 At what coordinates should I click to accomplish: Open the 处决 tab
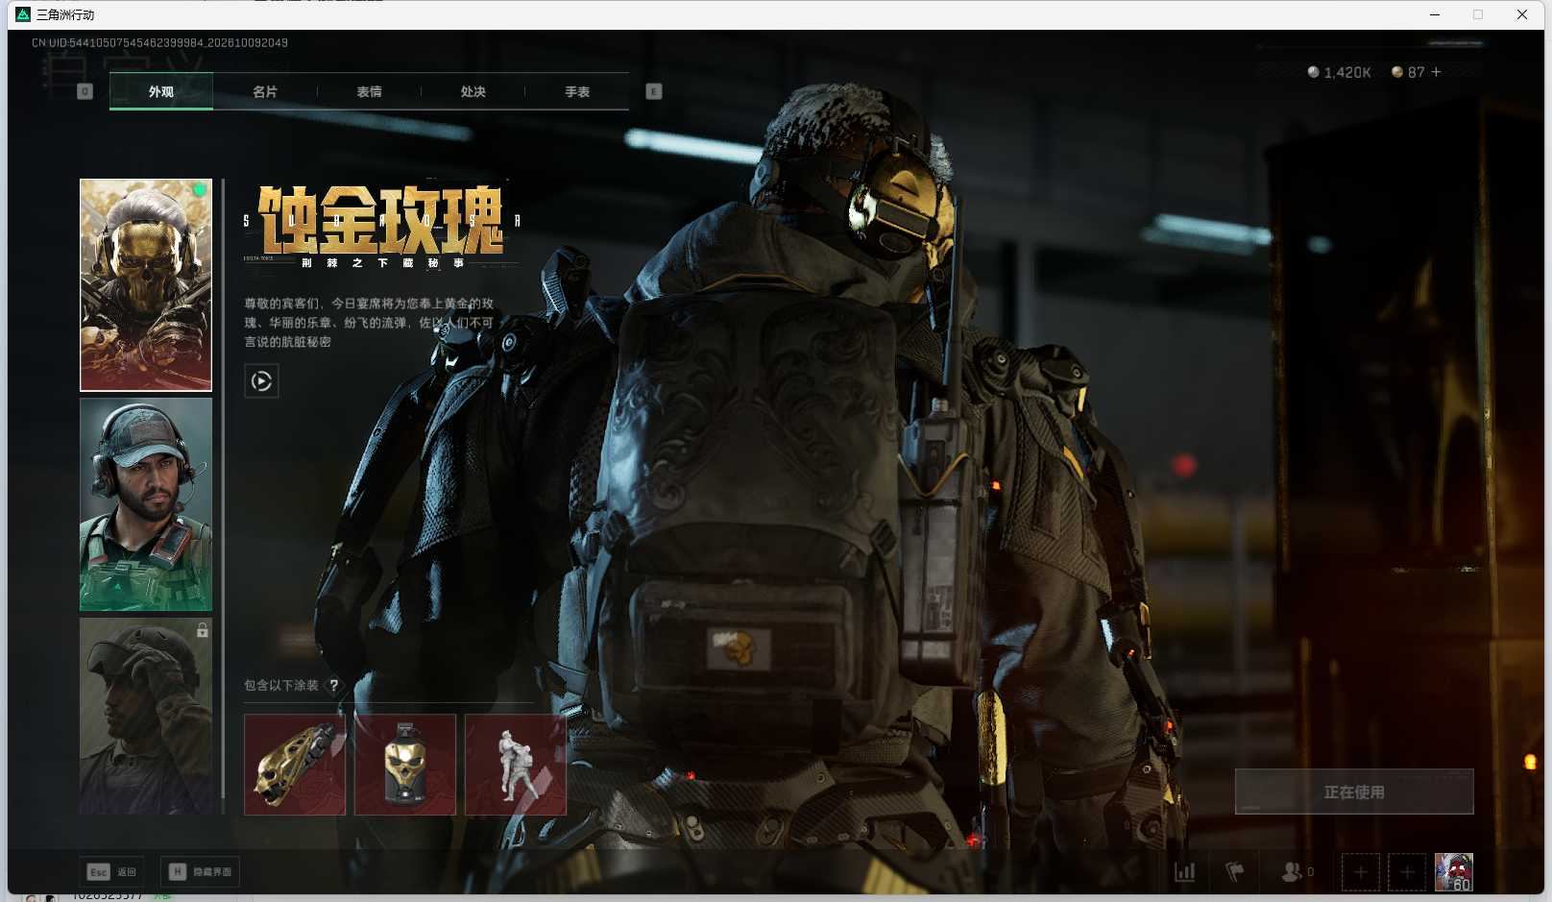click(x=473, y=91)
